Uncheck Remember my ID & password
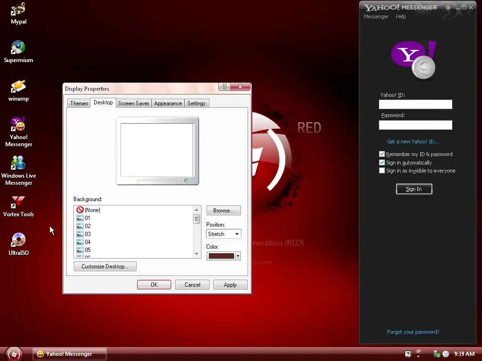 pos(382,154)
